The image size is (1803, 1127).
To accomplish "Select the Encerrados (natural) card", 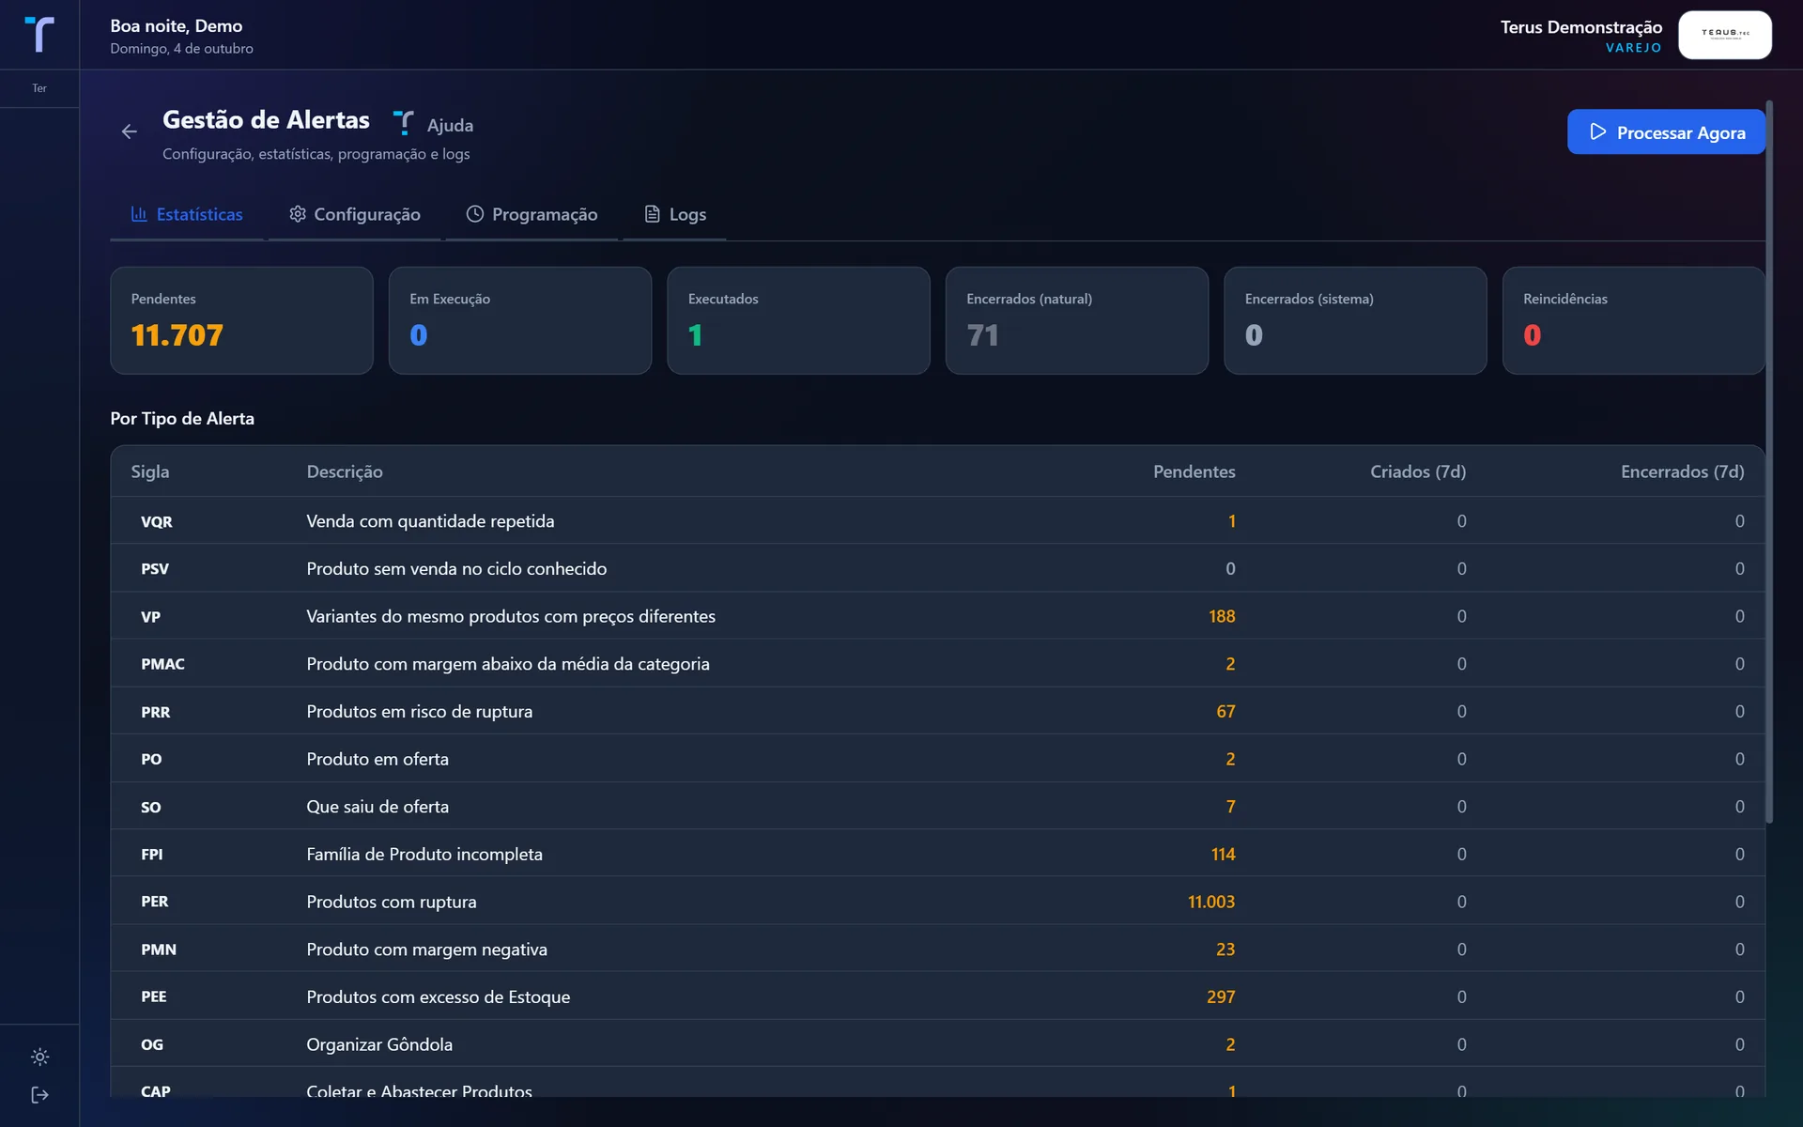I will pos(1076,320).
